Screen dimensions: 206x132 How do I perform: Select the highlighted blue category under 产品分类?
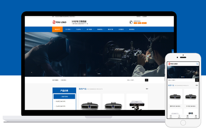coord(64,97)
